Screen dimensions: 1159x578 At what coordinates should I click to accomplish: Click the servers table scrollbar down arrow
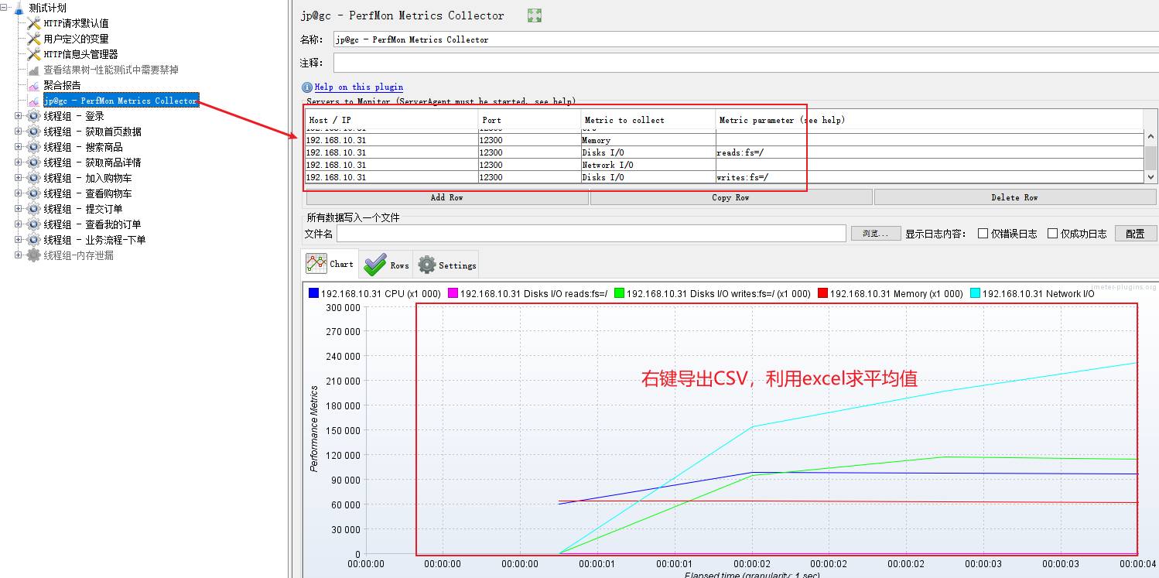pos(1150,177)
